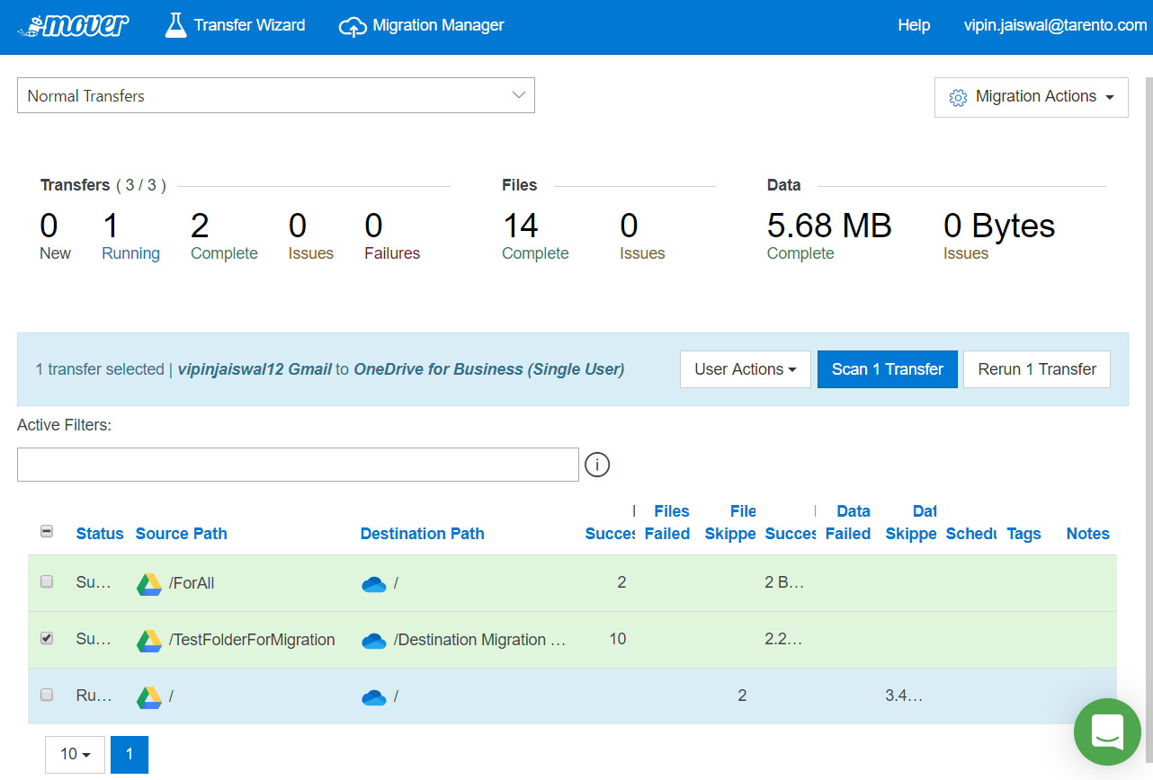Expand the User Actions dropdown
Viewport: 1153px width, 780px height.
point(745,368)
